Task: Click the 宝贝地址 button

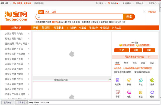Action: 8,103
